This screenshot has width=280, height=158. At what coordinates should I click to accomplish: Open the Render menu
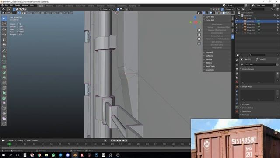17,5
